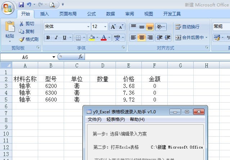Open merge and center dropdown arrow
The height and width of the screenshot is (160, 230).
tap(206, 38)
